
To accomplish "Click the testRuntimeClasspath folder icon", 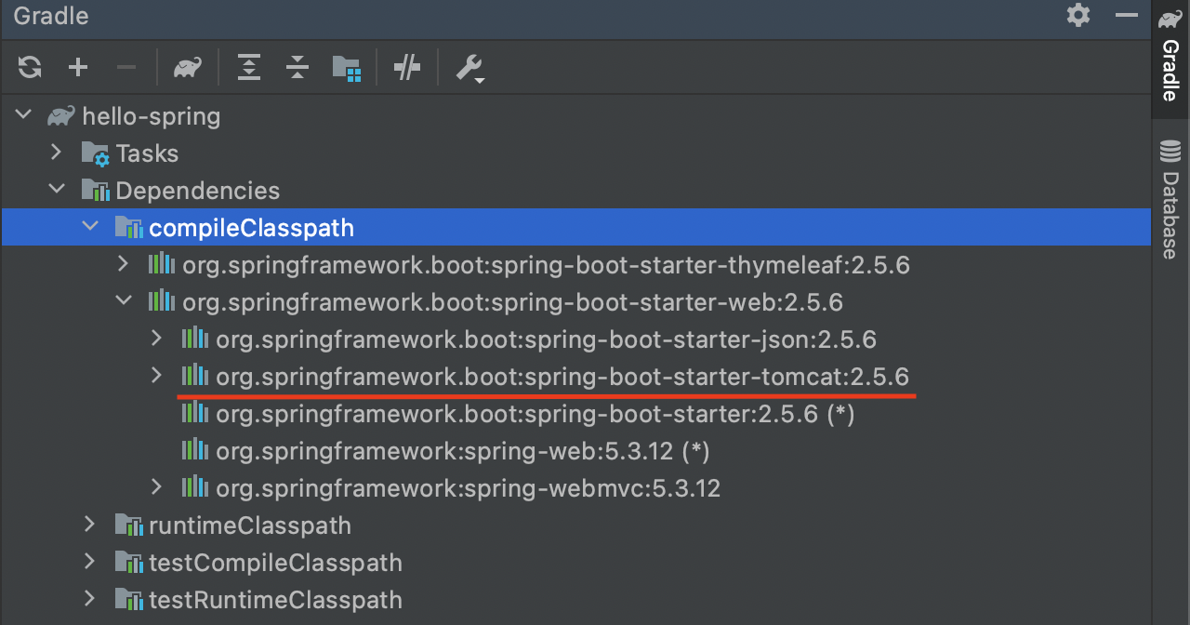I will (128, 600).
